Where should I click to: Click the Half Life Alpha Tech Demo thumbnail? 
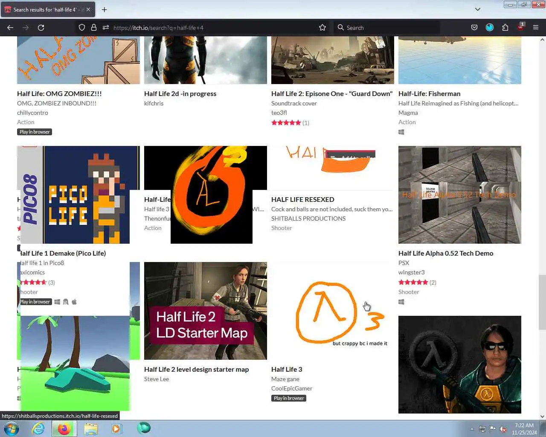(x=460, y=195)
